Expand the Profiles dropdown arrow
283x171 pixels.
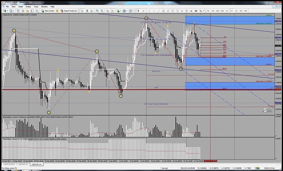(14, 11)
